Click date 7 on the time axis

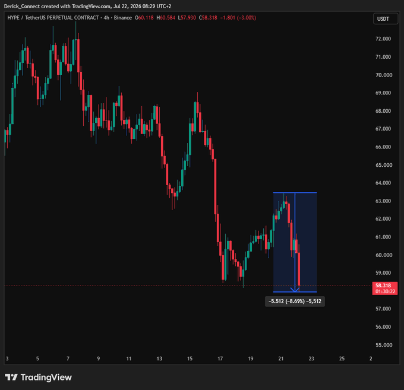(68, 359)
